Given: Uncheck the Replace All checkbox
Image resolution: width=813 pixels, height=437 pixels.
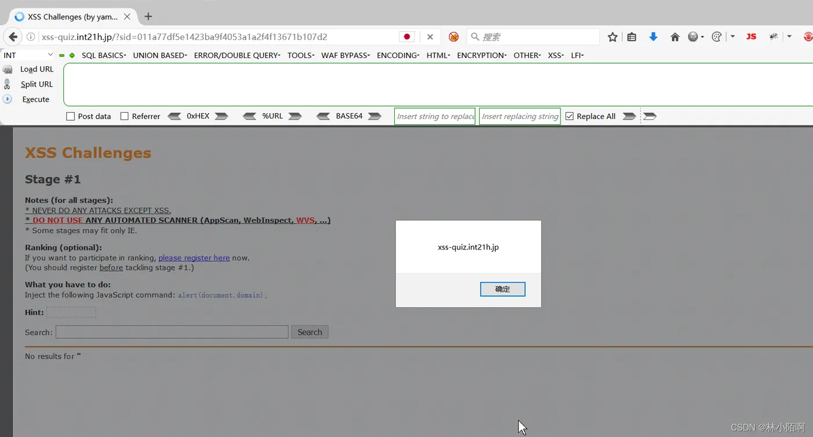Looking at the screenshot, I should point(570,116).
